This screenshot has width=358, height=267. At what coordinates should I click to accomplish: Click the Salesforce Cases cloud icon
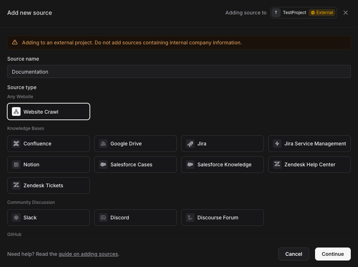point(103,165)
